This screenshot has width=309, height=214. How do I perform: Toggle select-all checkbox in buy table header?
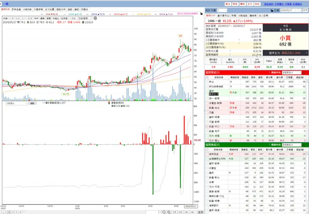tap(207, 77)
